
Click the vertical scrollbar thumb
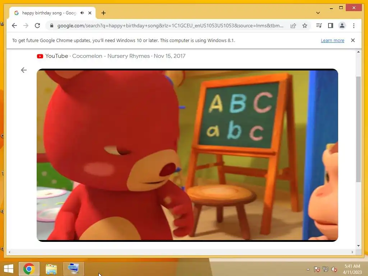click(x=358, y=129)
